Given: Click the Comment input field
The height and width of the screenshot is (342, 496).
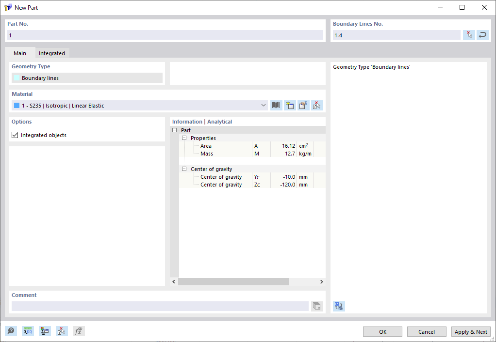Looking at the screenshot, I should 160,306.
